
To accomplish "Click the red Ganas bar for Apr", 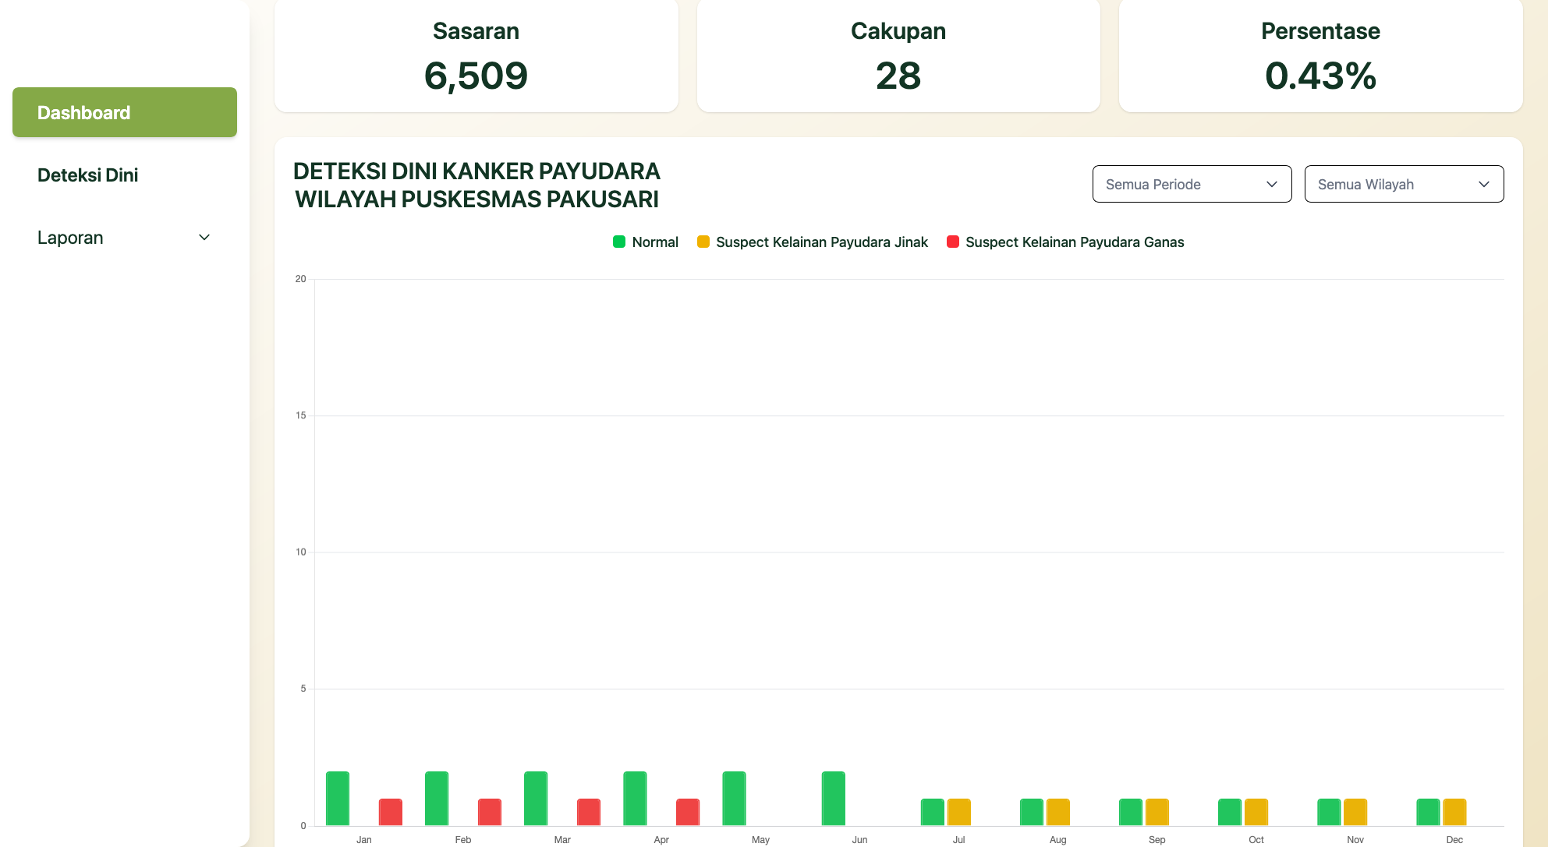I will pos(688,812).
